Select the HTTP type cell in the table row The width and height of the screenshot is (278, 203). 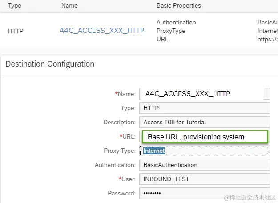pyautogui.click(x=16, y=31)
